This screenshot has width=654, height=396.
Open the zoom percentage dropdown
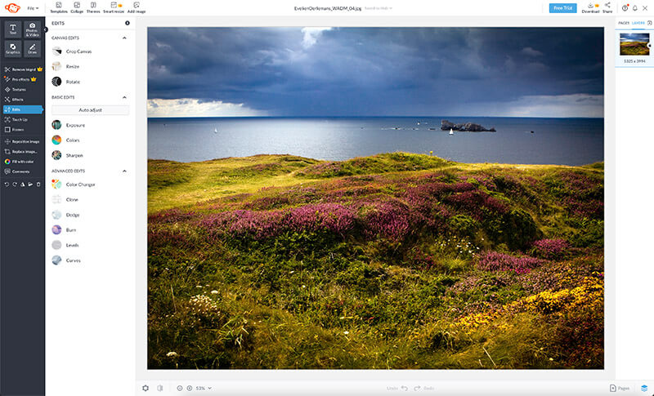point(203,388)
